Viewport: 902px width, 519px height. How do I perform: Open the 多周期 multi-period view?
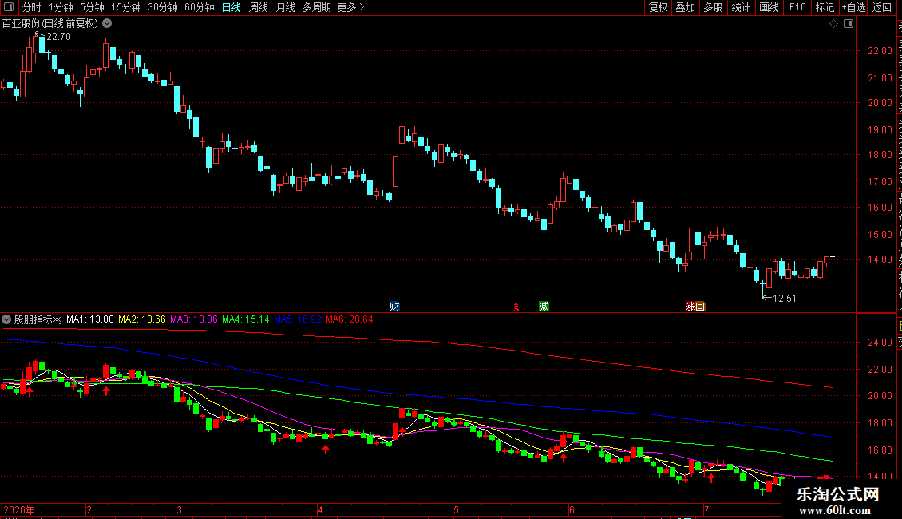point(316,7)
